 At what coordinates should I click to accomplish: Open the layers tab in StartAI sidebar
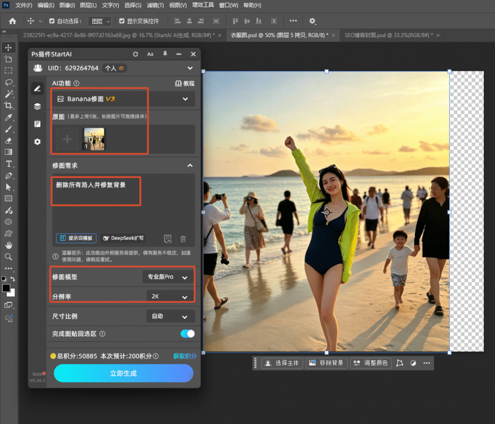pyautogui.click(x=37, y=106)
